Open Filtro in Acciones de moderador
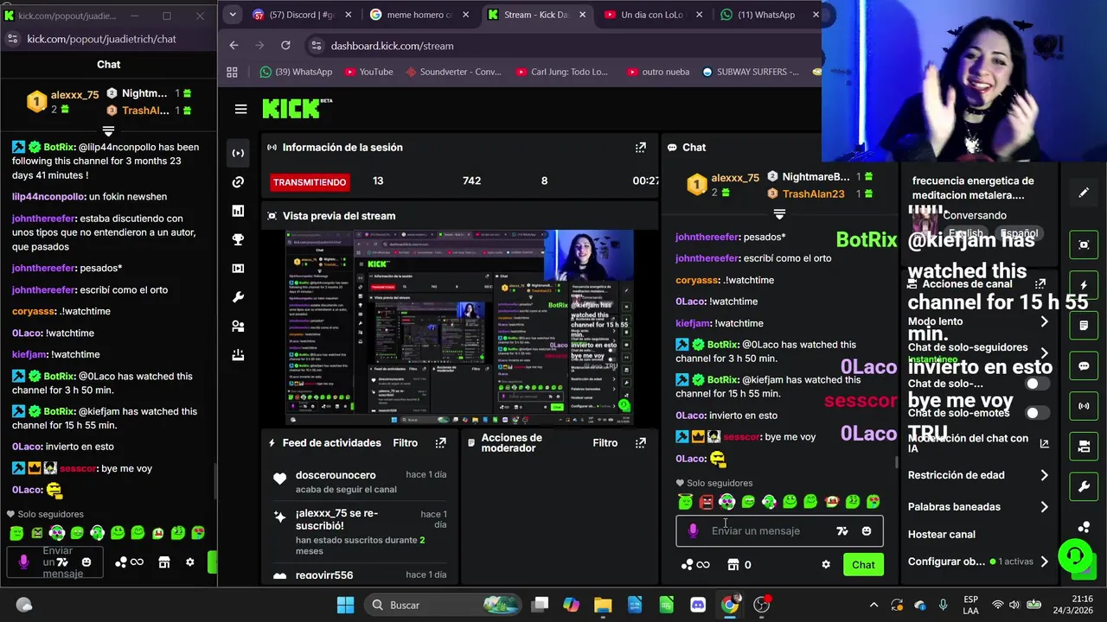Viewport: 1107px width, 622px height. coord(605,443)
